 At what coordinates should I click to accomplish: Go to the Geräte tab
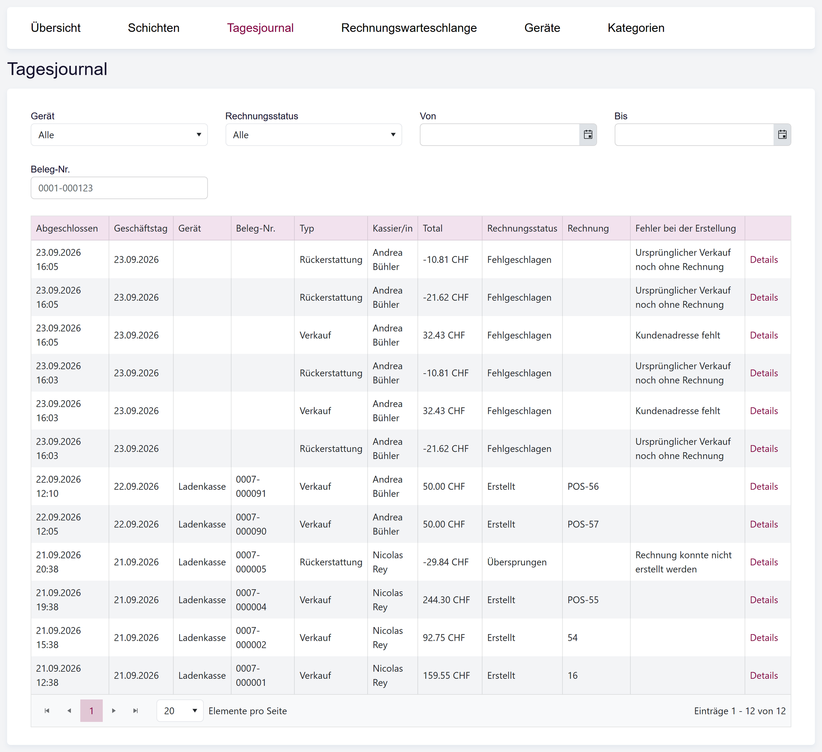[542, 28]
